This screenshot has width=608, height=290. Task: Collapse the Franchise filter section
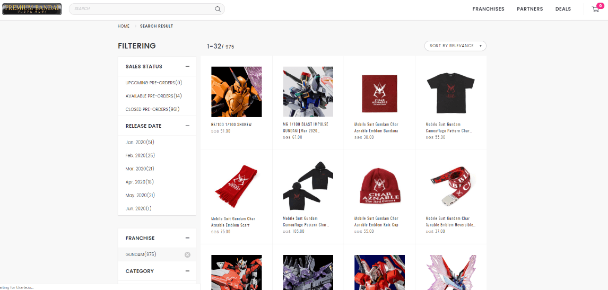187,238
